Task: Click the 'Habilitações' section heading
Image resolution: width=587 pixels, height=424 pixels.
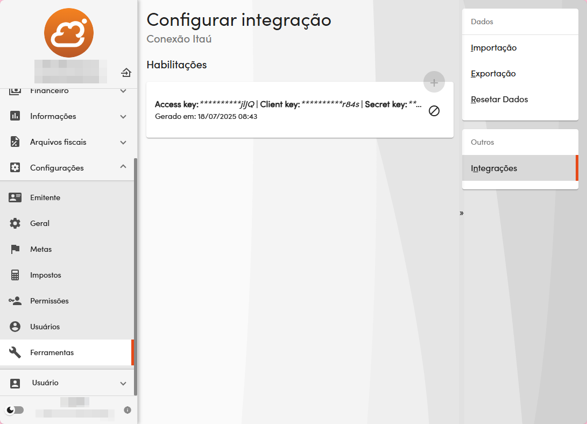Action: [176, 65]
